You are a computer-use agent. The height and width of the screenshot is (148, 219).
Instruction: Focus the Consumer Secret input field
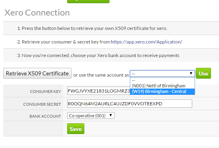pyautogui.click(x=129, y=104)
